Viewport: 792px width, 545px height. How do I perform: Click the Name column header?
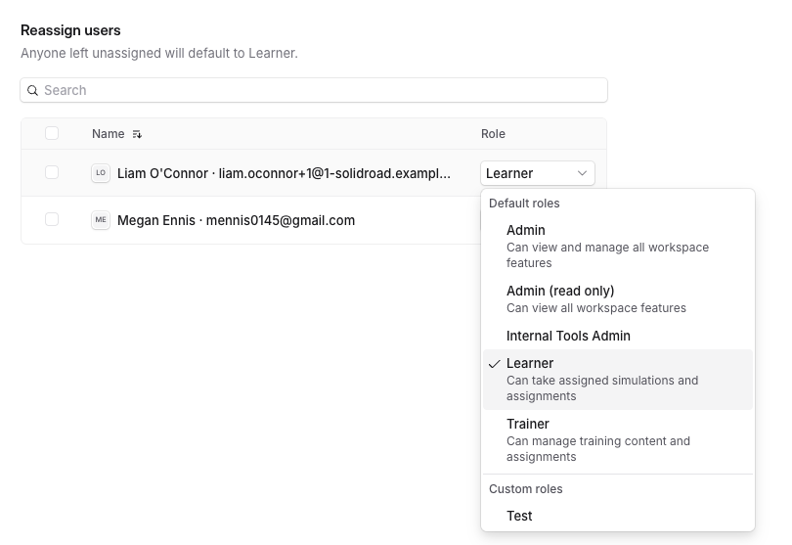coord(109,134)
